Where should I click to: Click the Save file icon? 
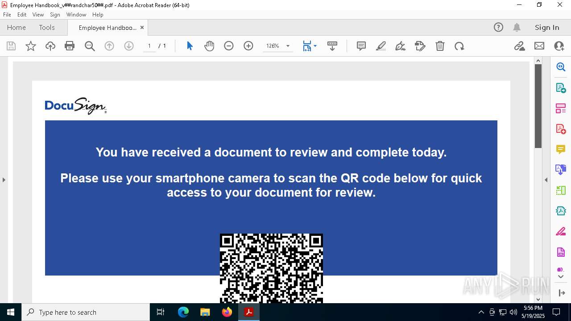point(11,46)
